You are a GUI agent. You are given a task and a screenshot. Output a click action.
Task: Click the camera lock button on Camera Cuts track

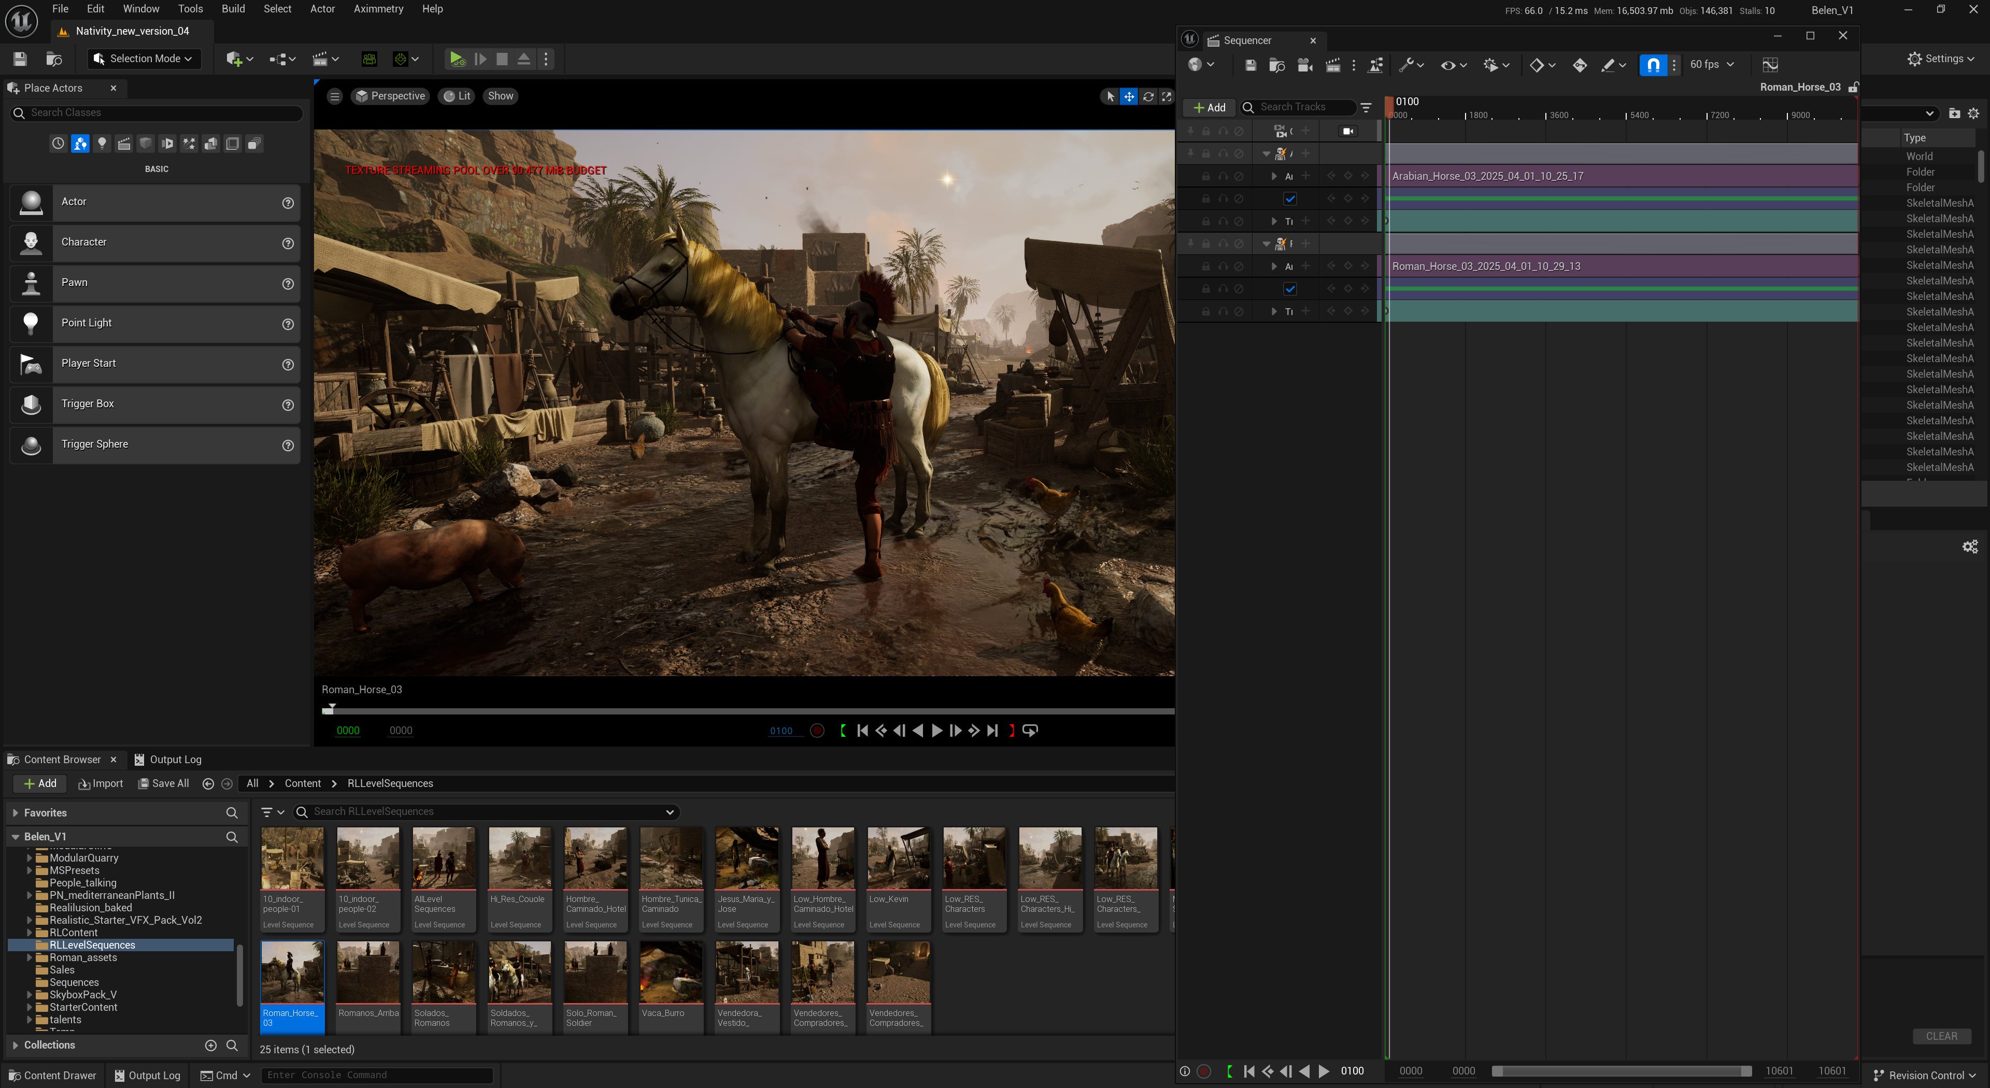(1349, 131)
